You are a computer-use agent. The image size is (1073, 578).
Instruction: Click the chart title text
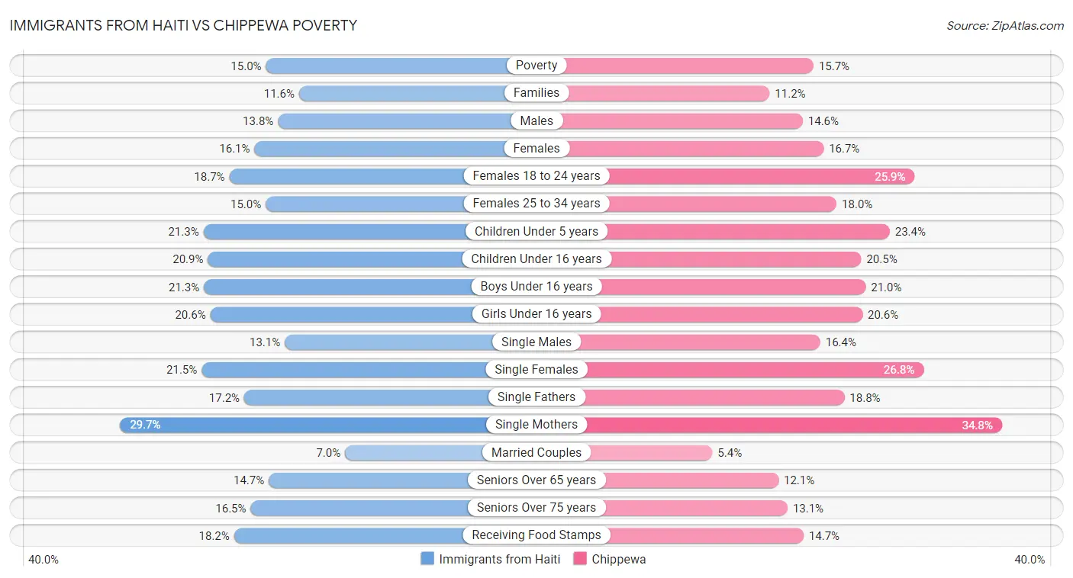click(183, 25)
